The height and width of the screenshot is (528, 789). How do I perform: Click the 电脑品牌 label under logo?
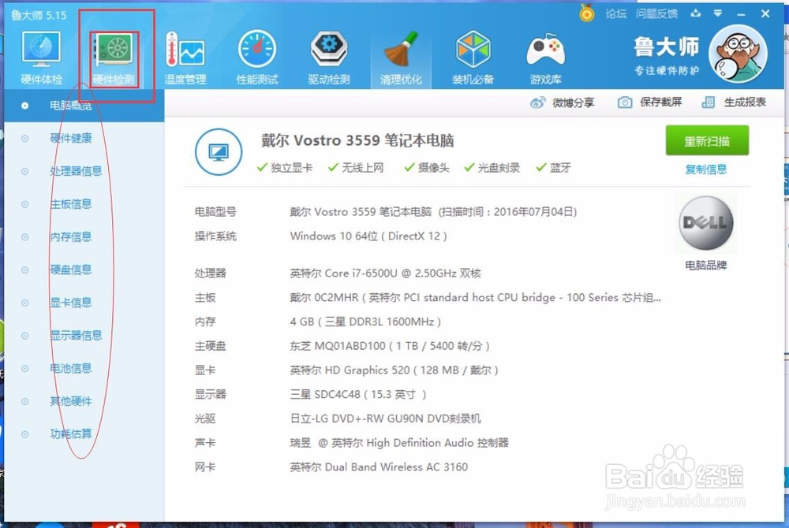coord(706,266)
